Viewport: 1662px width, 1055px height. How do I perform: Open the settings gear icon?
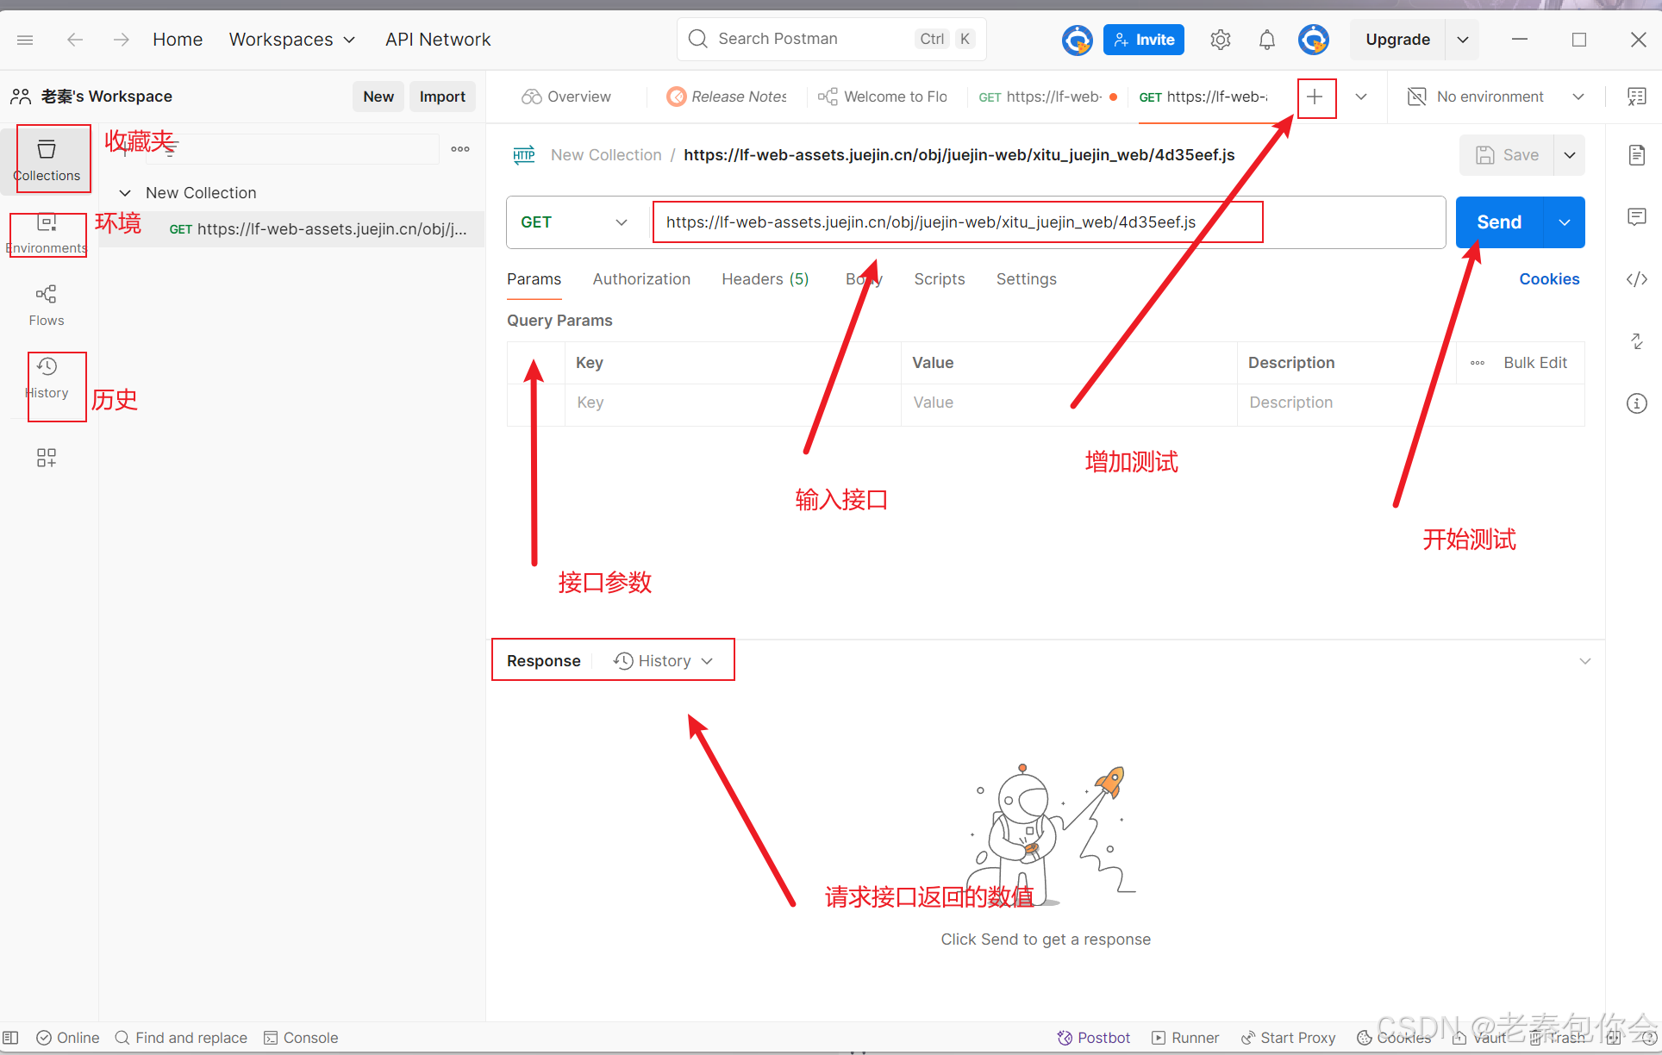tap(1220, 40)
